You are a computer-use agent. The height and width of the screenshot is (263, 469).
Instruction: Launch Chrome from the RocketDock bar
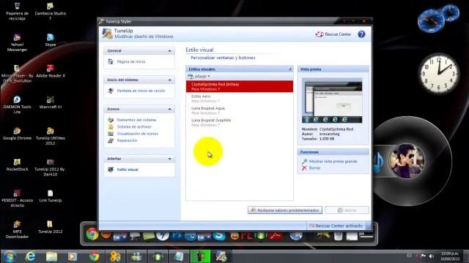point(92,234)
